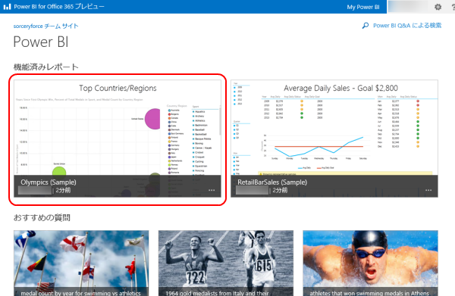This screenshot has height=296, width=455.
Task: Click the Olympics (Sample) title label
Action: click(49, 182)
